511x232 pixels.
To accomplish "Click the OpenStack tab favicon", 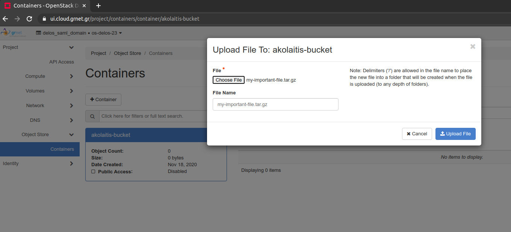I will pos(7,6).
